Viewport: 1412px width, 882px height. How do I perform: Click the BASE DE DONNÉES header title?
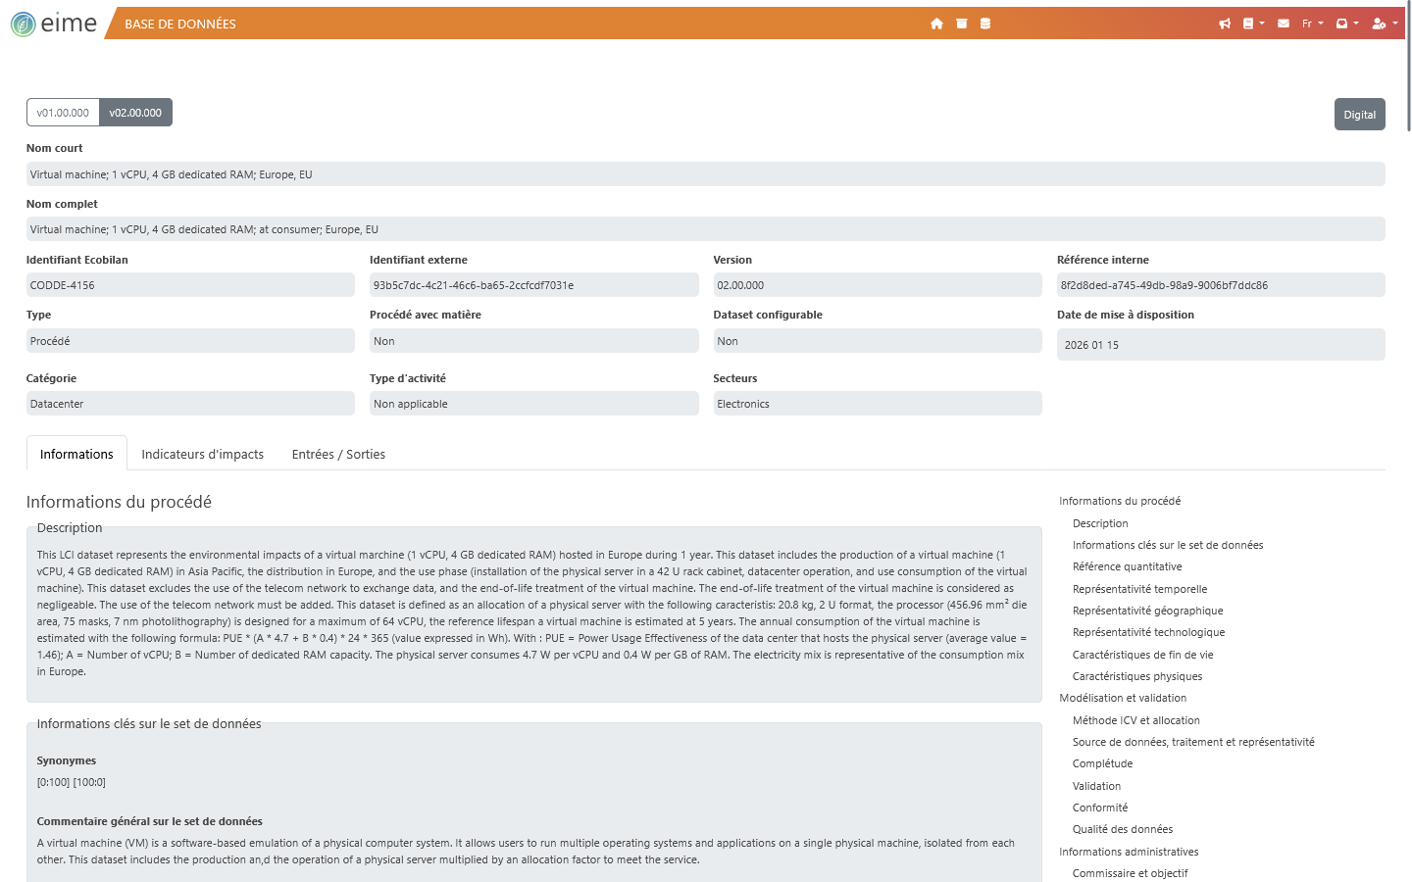pos(180,24)
